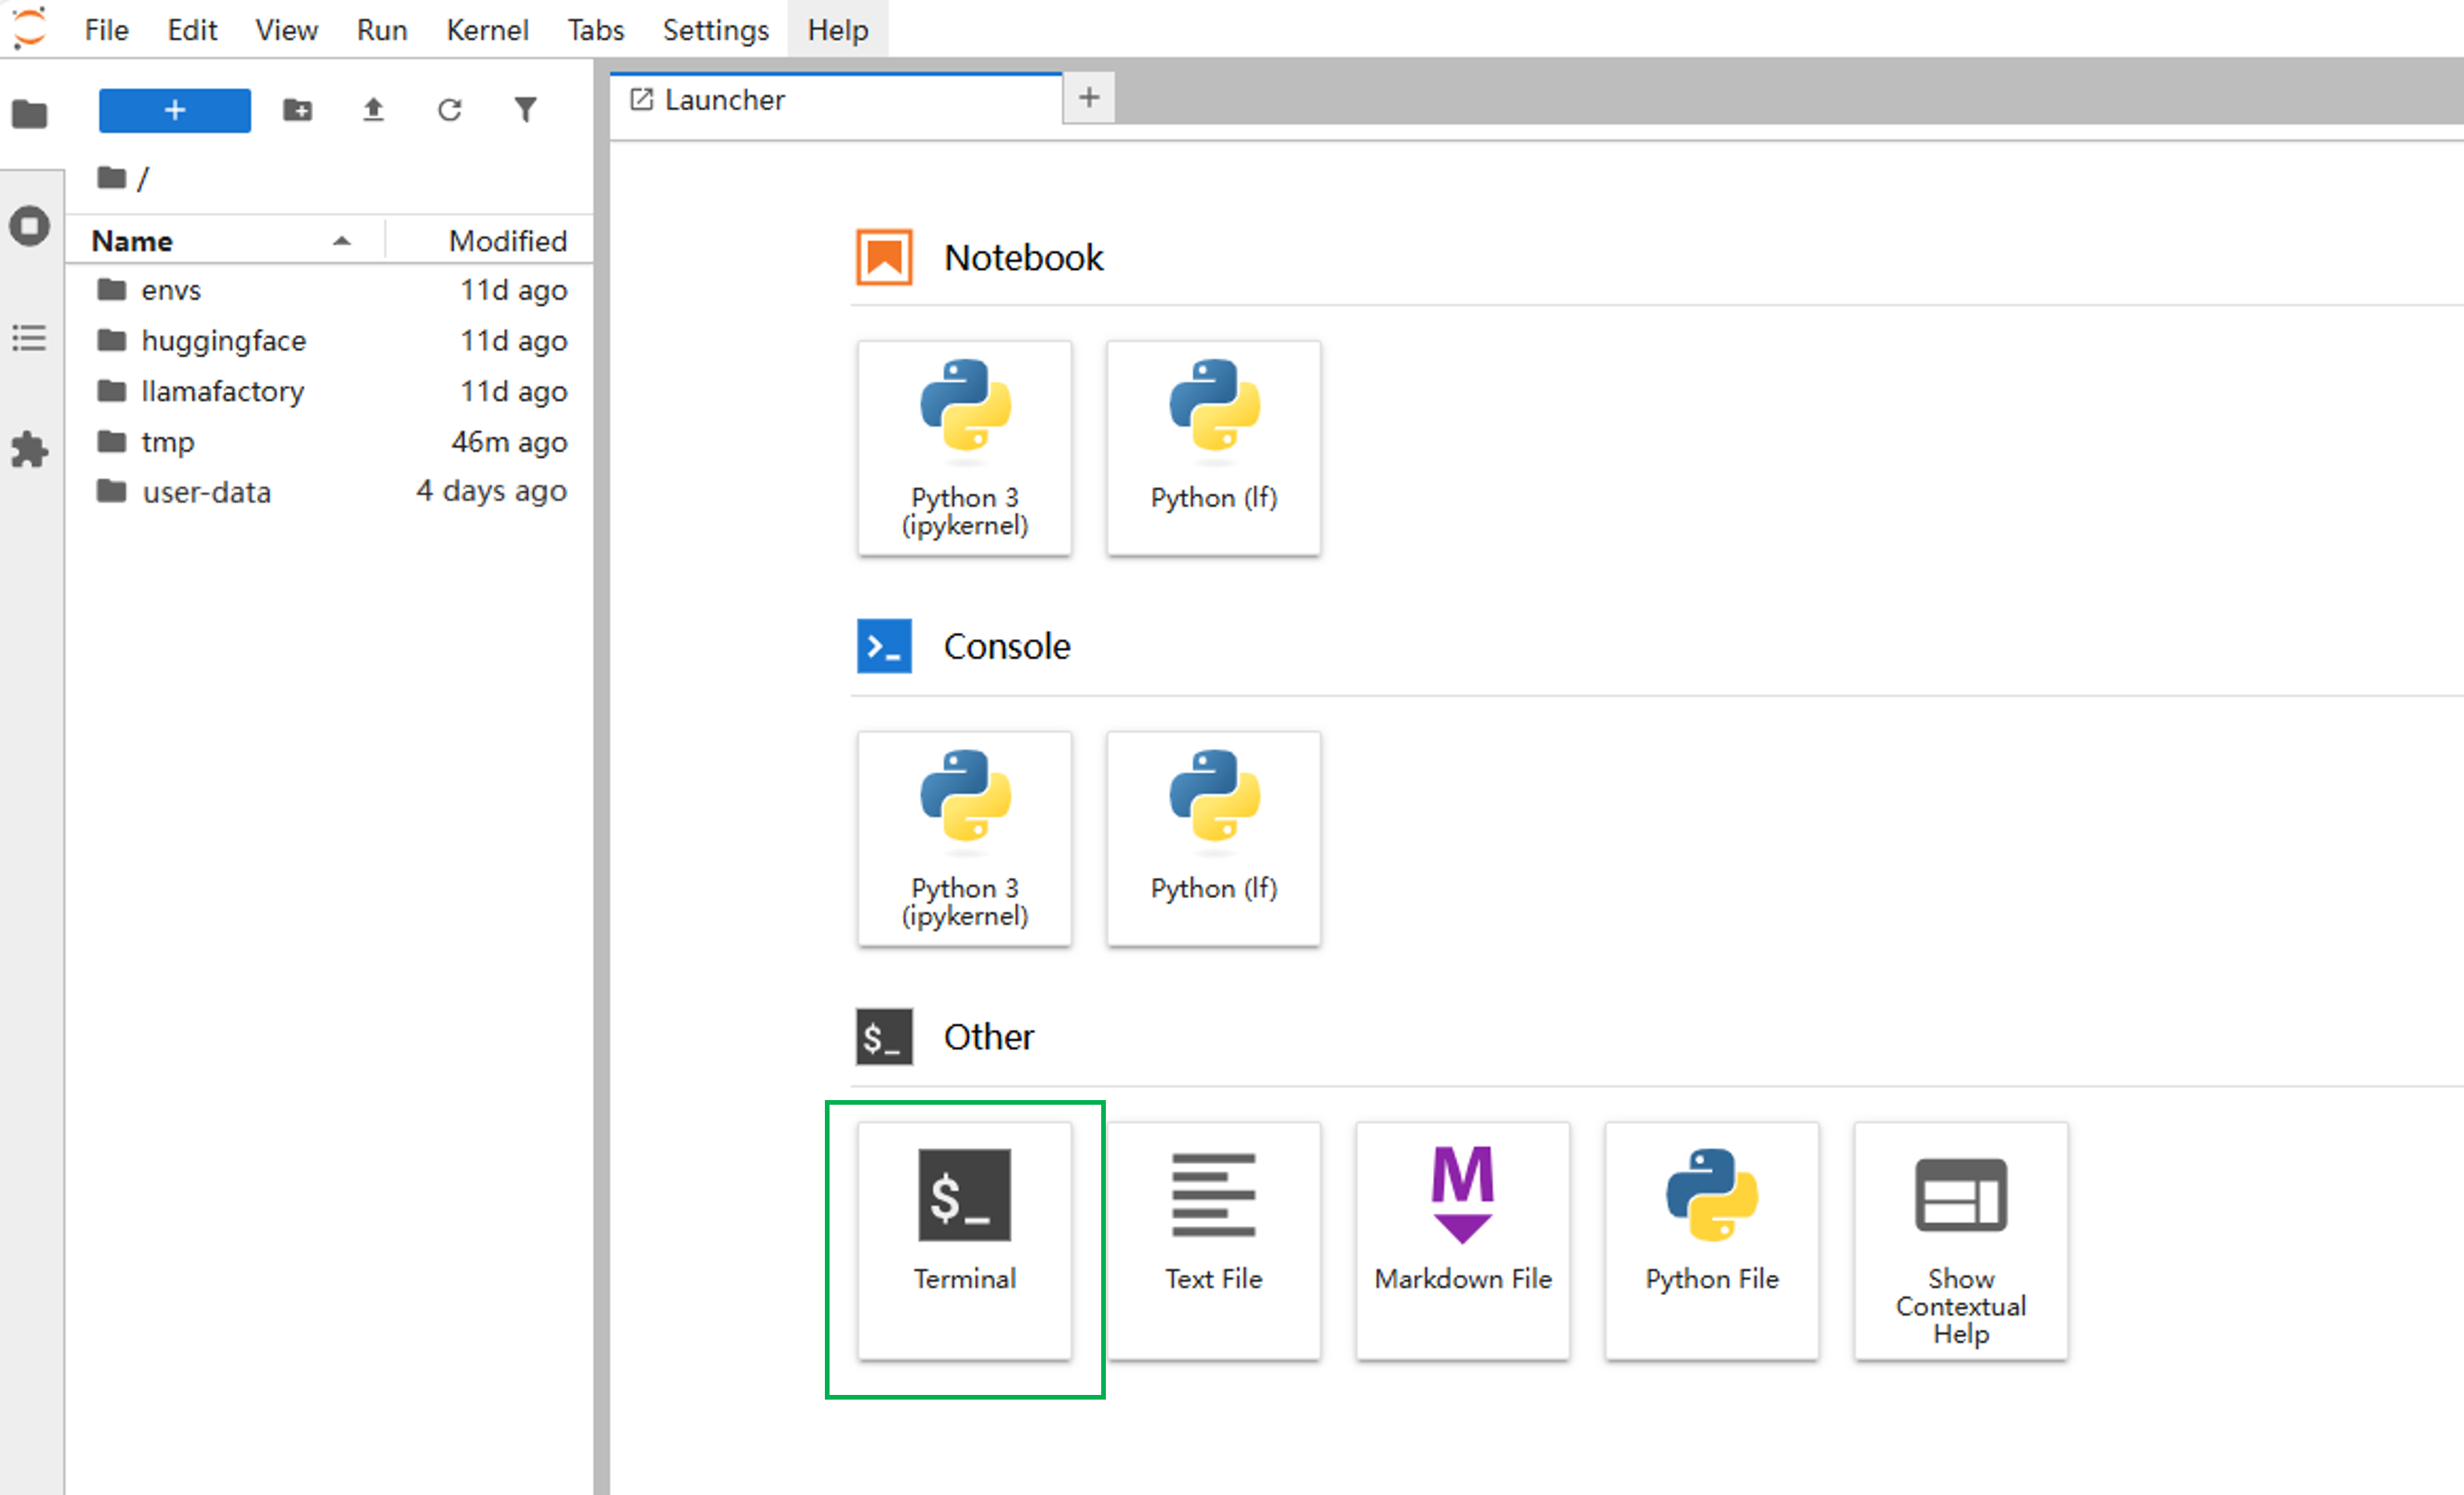Toggle the file filter in browser
The width and height of the screenshot is (2464, 1495).
525,109
